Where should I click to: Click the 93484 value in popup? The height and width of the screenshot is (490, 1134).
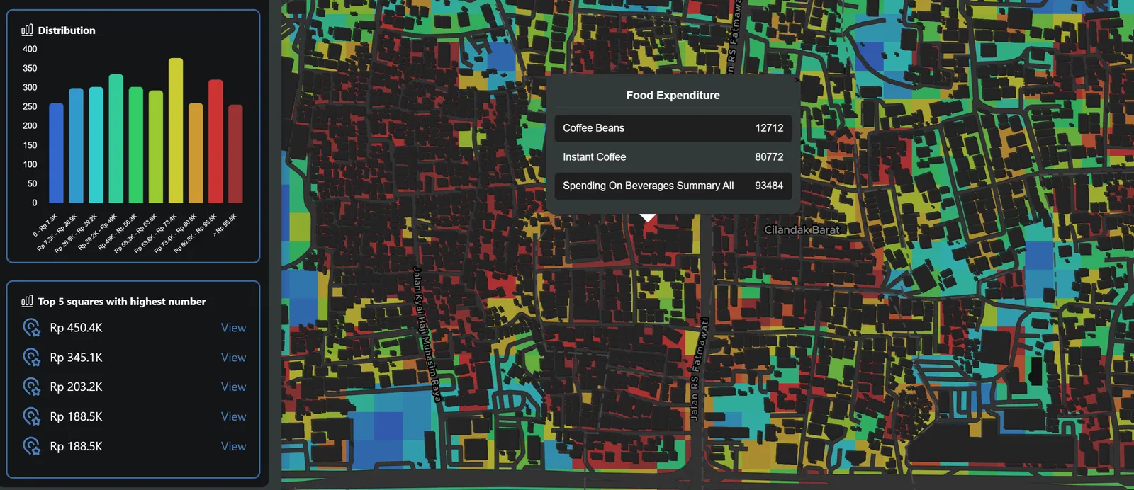pos(769,186)
